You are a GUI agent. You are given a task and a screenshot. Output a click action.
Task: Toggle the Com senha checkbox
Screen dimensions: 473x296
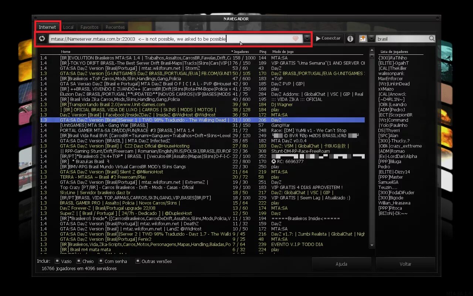[101, 261]
